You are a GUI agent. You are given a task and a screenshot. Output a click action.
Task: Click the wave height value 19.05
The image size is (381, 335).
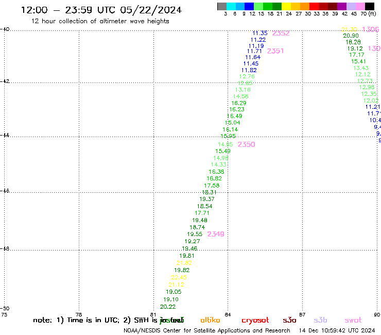174,292
